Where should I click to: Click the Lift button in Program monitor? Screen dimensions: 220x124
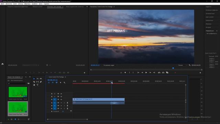click(x=159, y=73)
